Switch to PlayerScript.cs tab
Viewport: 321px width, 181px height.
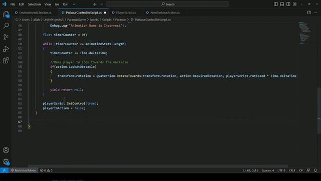coord(126,13)
